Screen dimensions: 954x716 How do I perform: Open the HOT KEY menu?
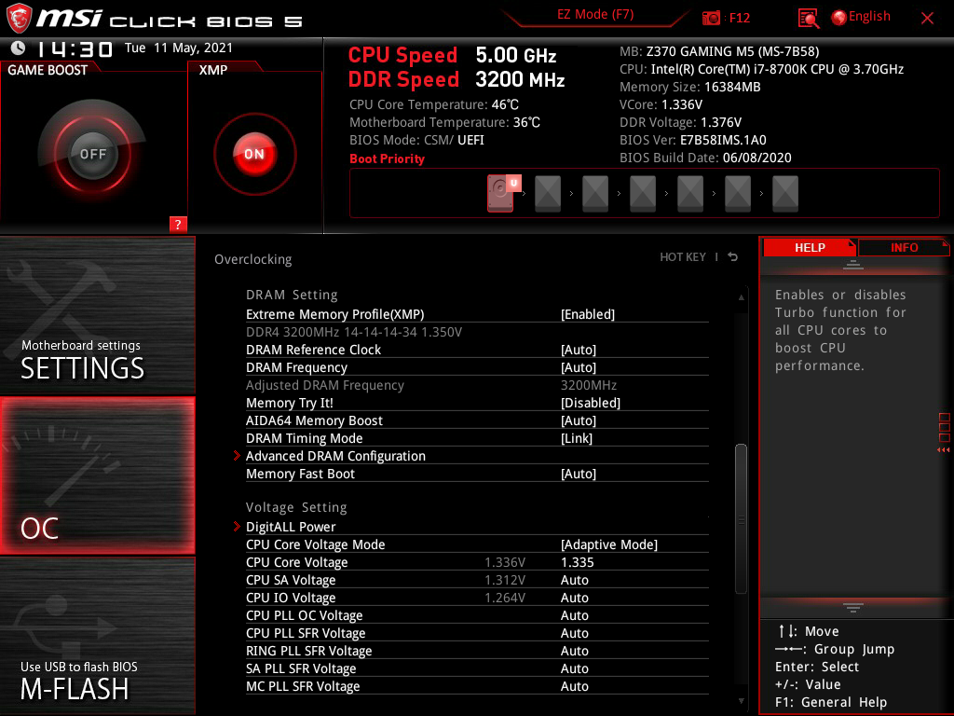(683, 257)
